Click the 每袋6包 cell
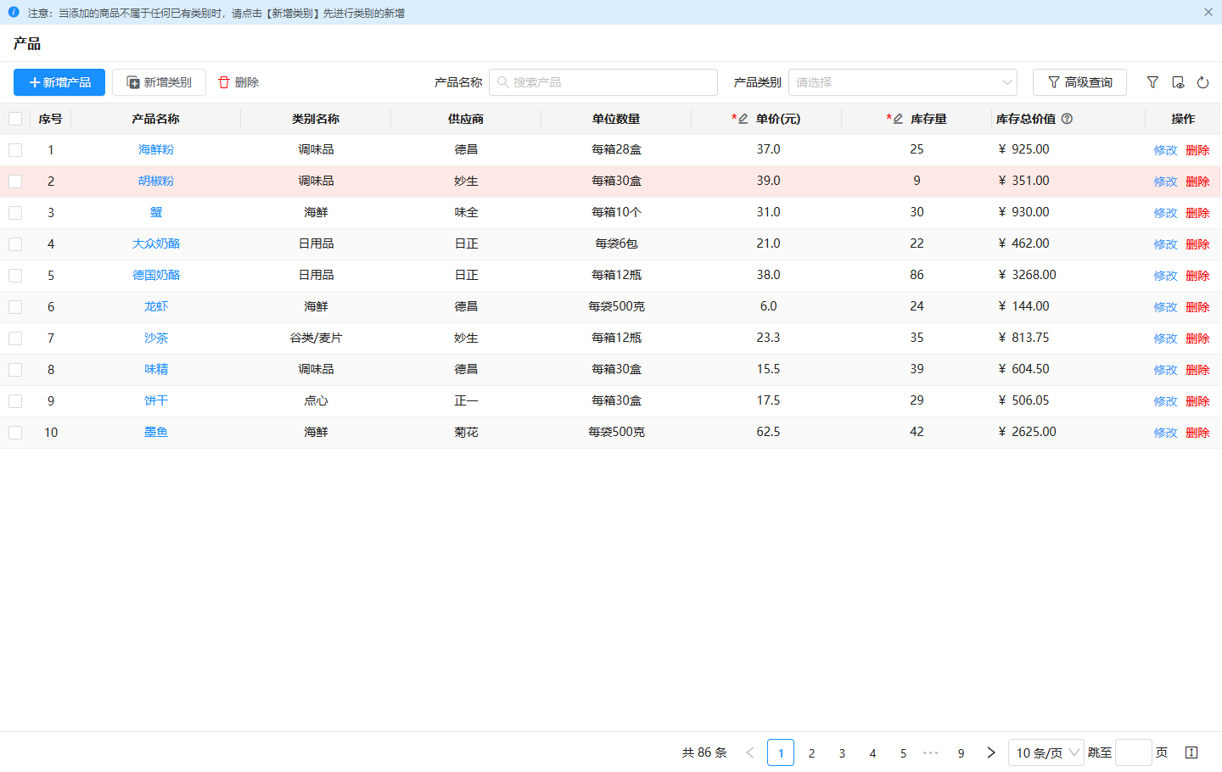1222x772 pixels. [x=616, y=243]
